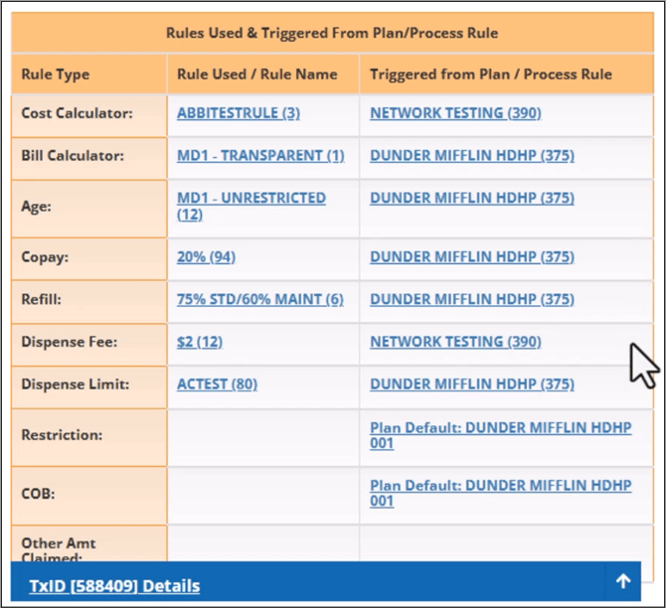Click DUNDER MIFFLIN HDHP in Copay row
The width and height of the screenshot is (666, 608).
(471, 257)
